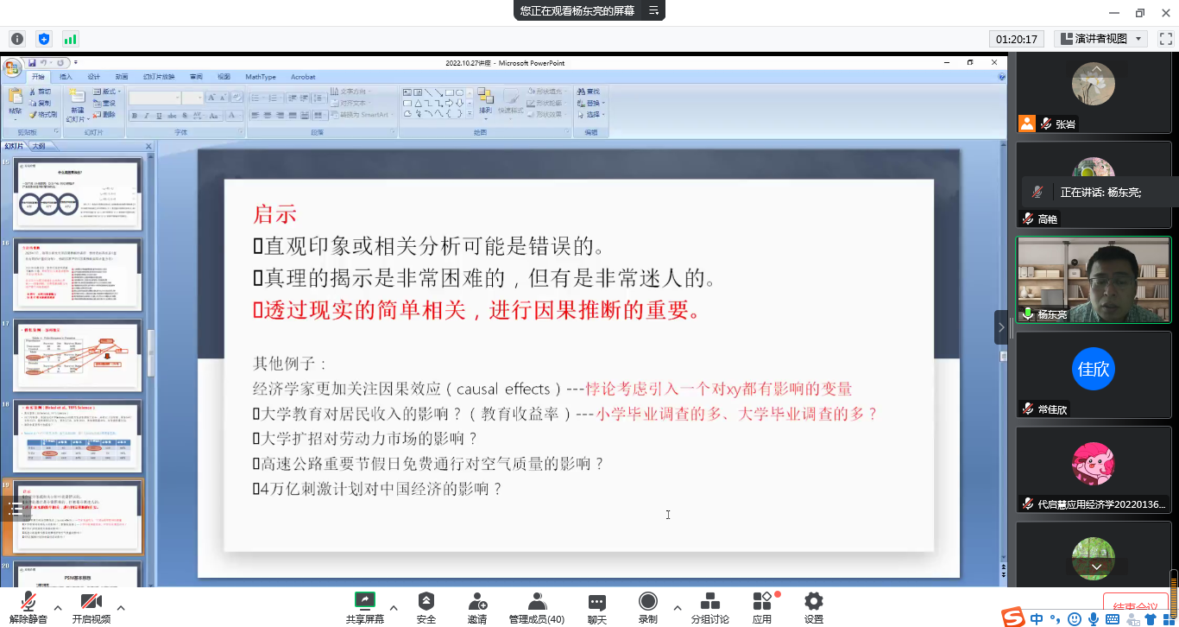This screenshot has height=627, width=1179.
Task: Open the 分组讨论 breakout rooms
Action: pyautogui.click(x=709, y=607)
